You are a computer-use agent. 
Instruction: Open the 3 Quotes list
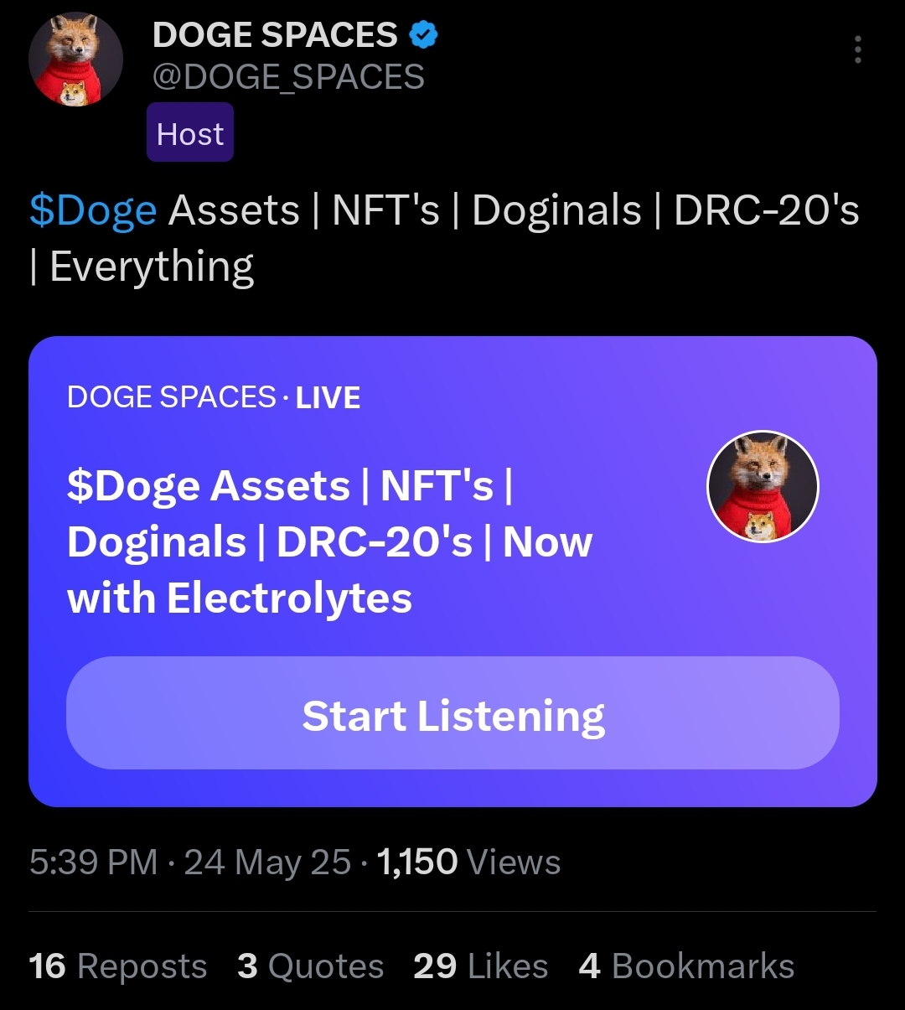pyautogui.click(x=310, y=966)
